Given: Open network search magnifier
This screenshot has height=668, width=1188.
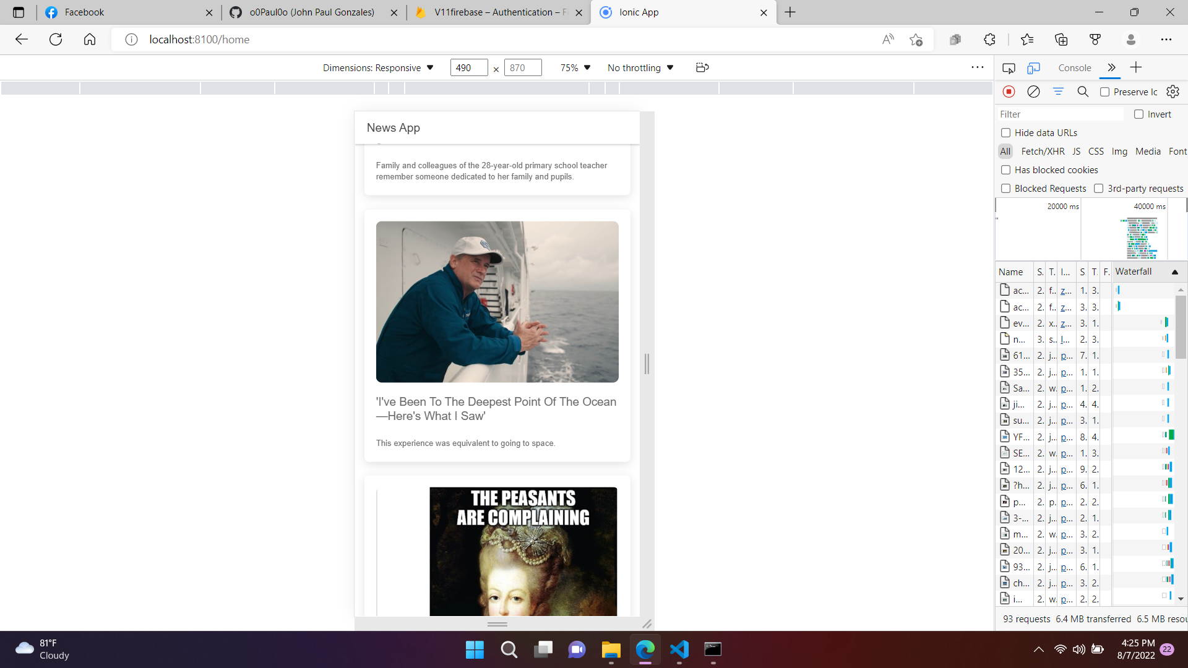Looking at the screenshot, I should pos(1083,92).
